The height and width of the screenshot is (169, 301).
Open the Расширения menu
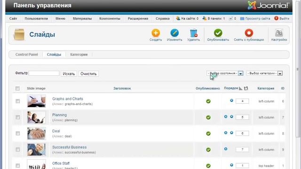(138, 19)
